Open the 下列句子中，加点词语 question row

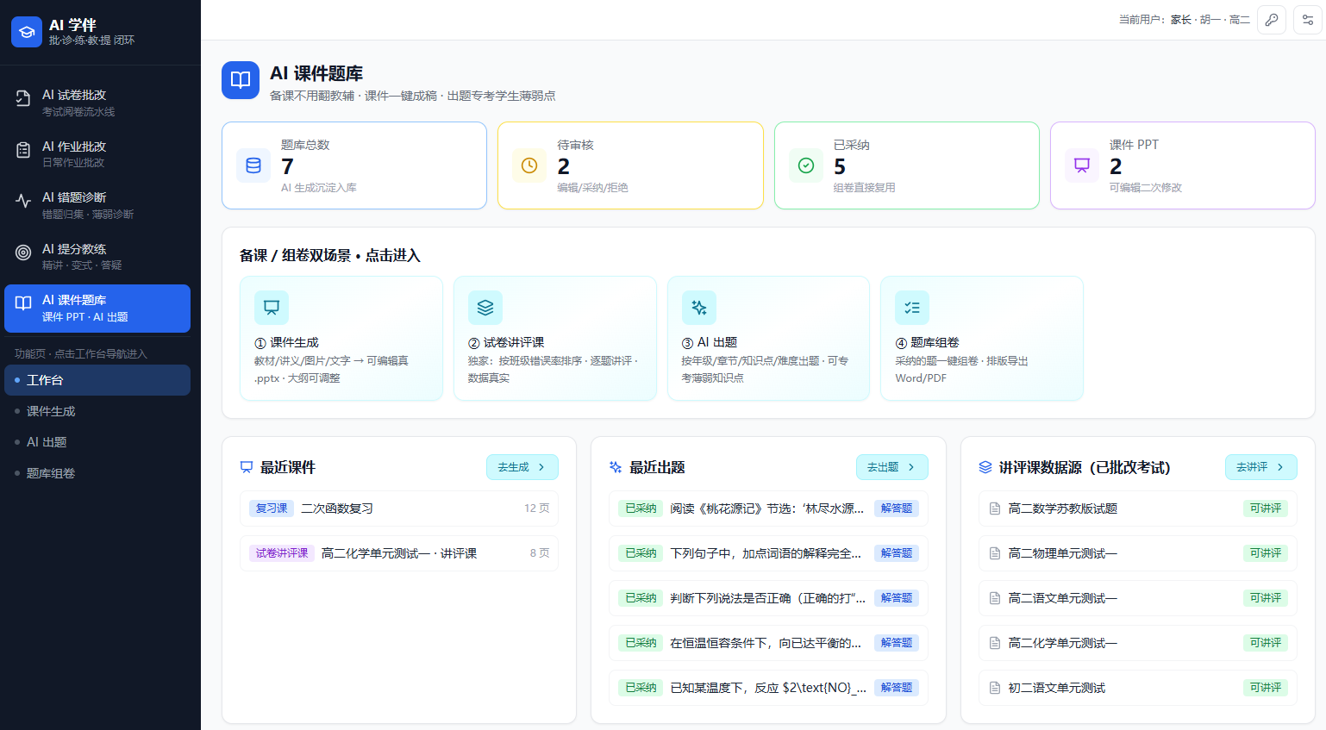click(x=768, y=553)
